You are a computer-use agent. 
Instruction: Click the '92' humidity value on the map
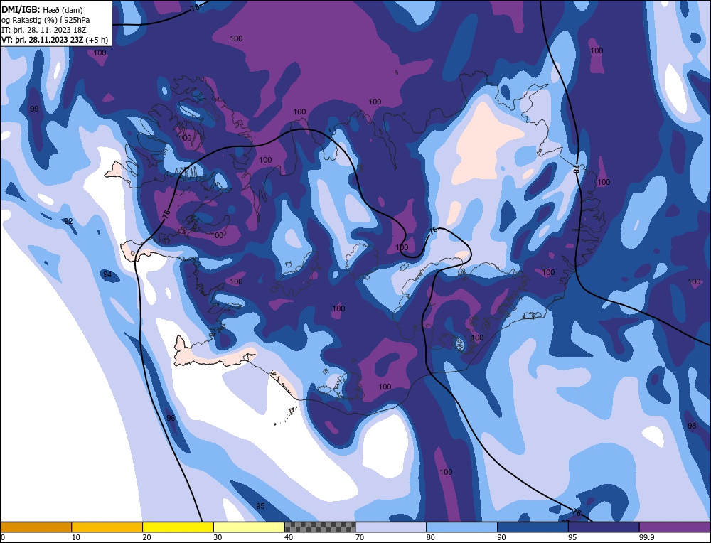[x=68, y=221]
